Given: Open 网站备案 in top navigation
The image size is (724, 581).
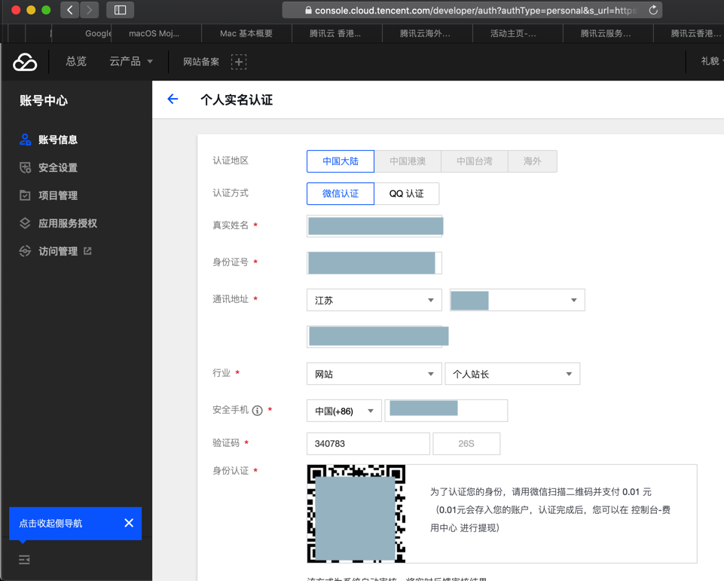Looking at the screenshot, I should coord(201,62).
